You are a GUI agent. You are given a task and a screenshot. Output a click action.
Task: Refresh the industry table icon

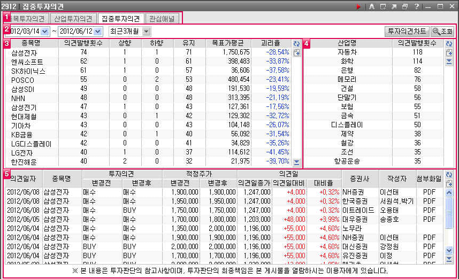click(x=449, y=44)
